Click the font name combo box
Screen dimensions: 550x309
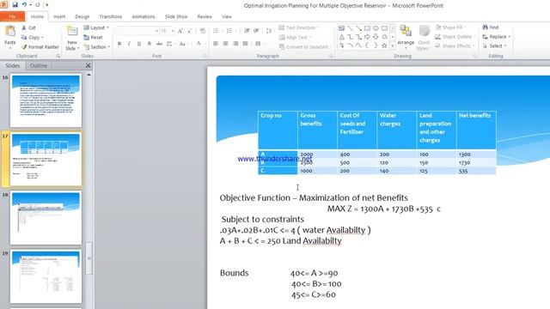[x=137, y=31]
